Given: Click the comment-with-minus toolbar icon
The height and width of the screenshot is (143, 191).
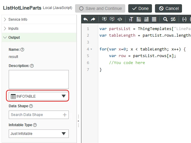Looking at the screenshot, I should pos(112,19).
